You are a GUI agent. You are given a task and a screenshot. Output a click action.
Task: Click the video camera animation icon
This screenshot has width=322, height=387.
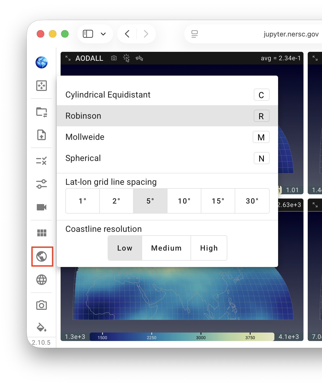42,207
